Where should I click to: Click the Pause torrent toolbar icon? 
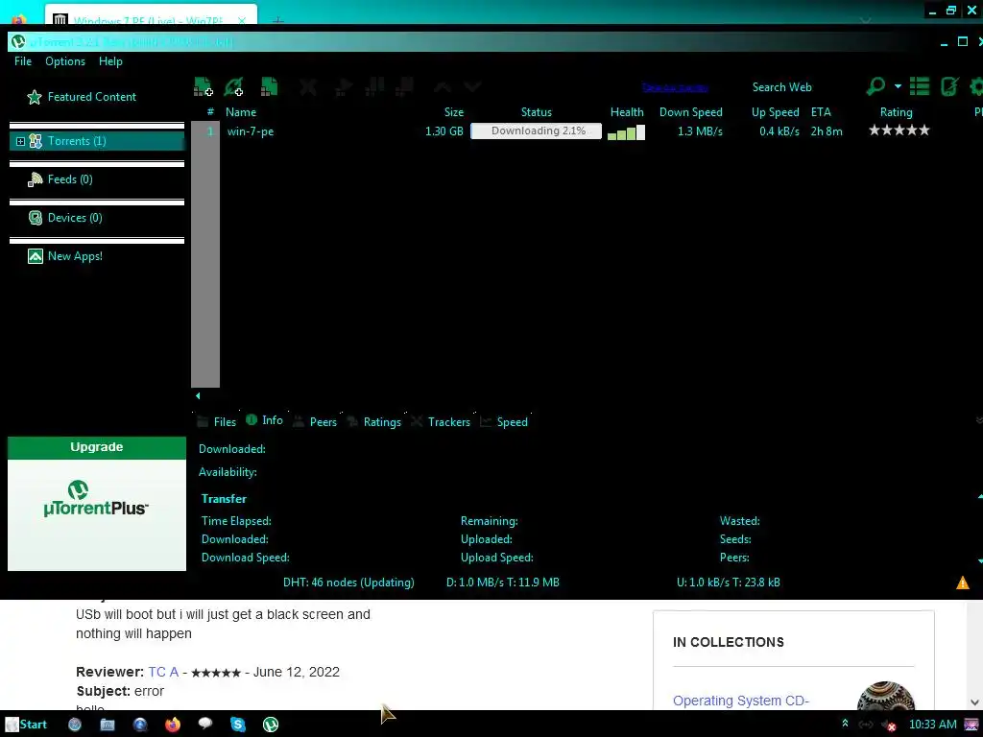tap(374, 86)
